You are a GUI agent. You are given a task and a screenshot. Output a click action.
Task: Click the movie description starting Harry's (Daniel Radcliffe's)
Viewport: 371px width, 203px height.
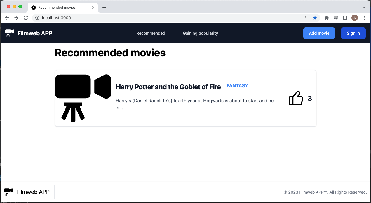tap(195, 104)
